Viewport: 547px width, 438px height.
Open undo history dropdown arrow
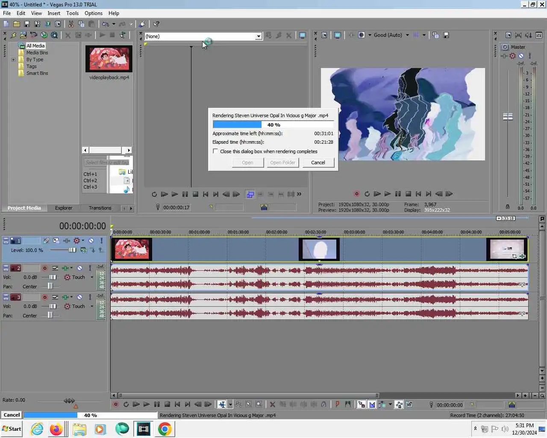point(113,24)
